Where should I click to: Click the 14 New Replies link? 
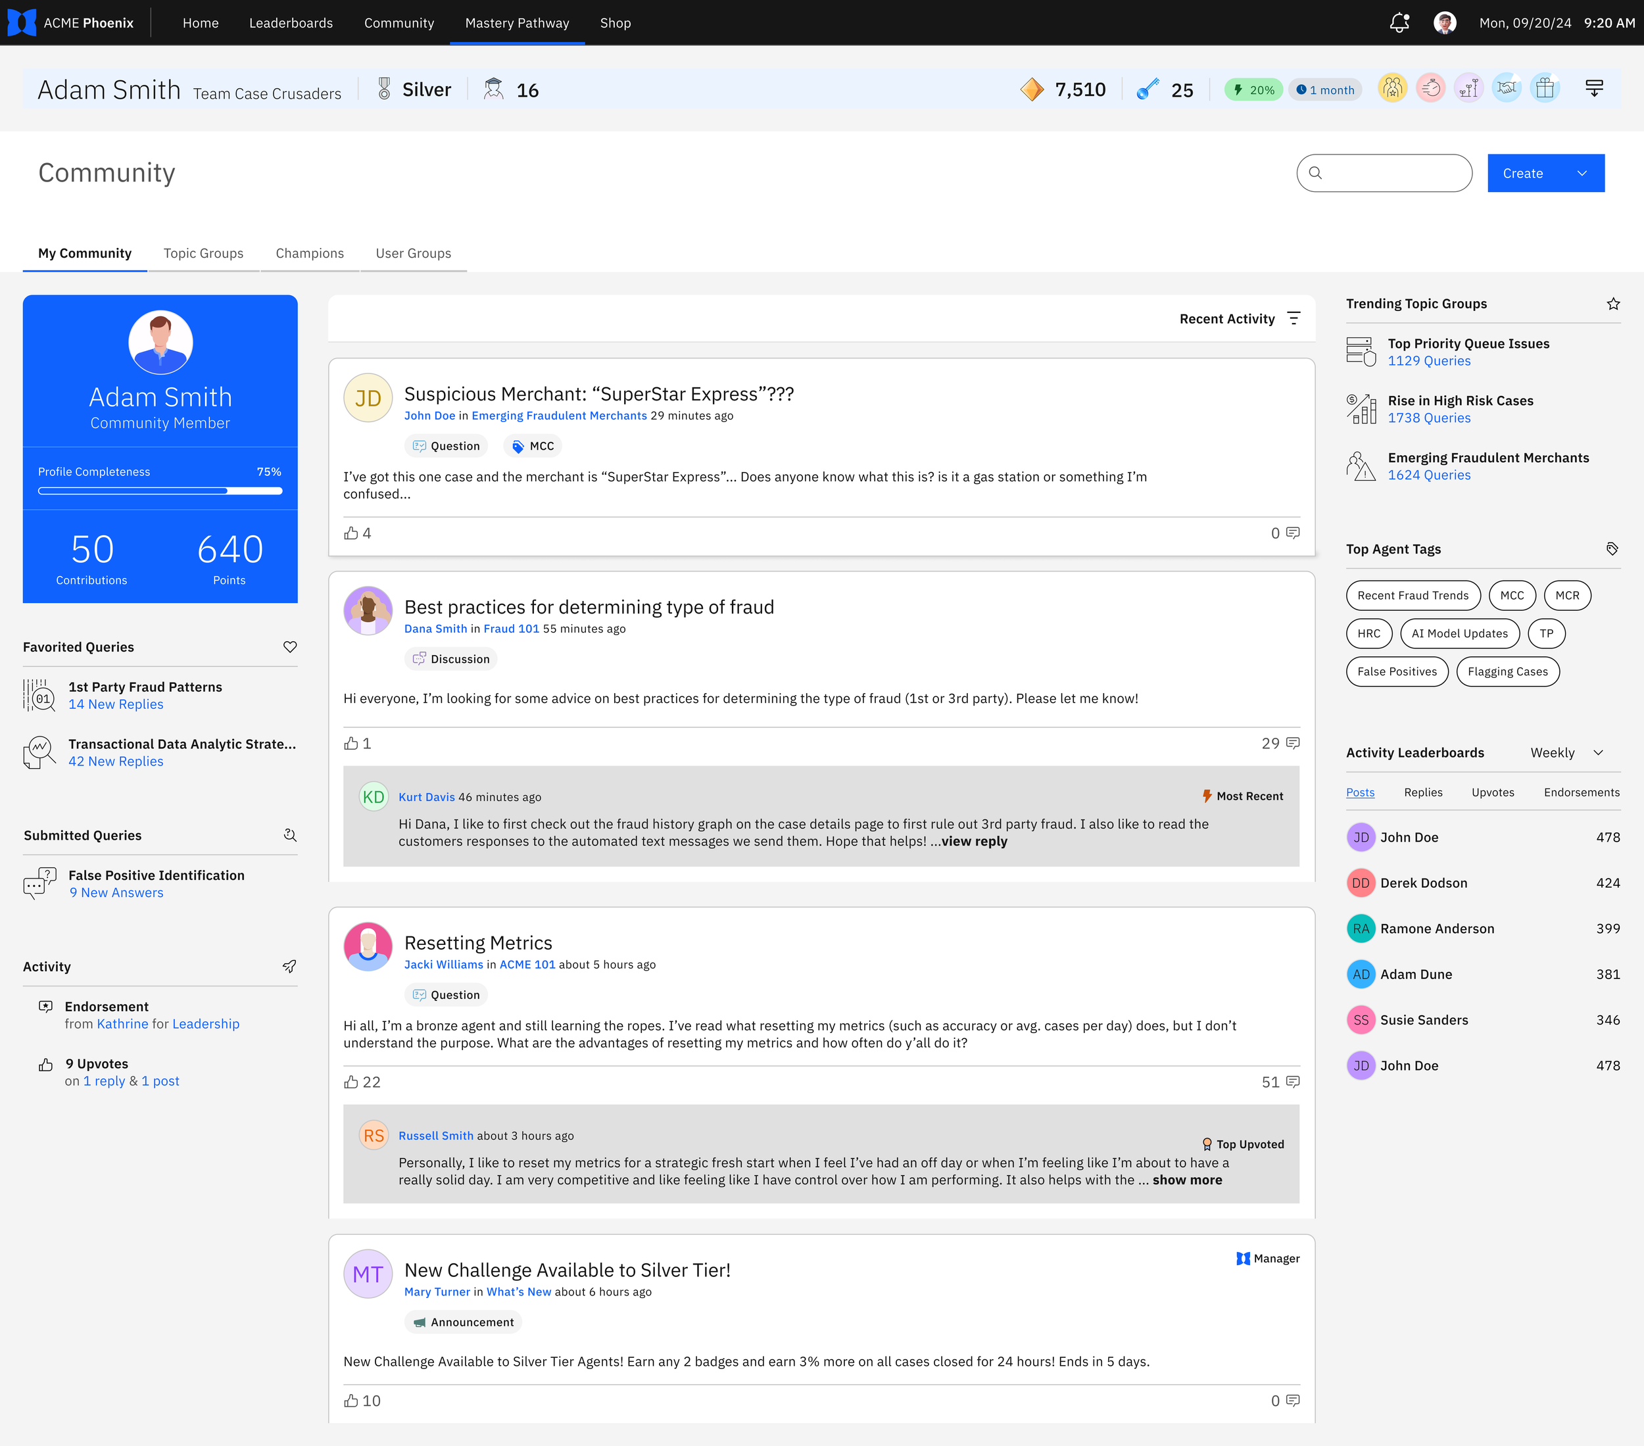[115, 704]
